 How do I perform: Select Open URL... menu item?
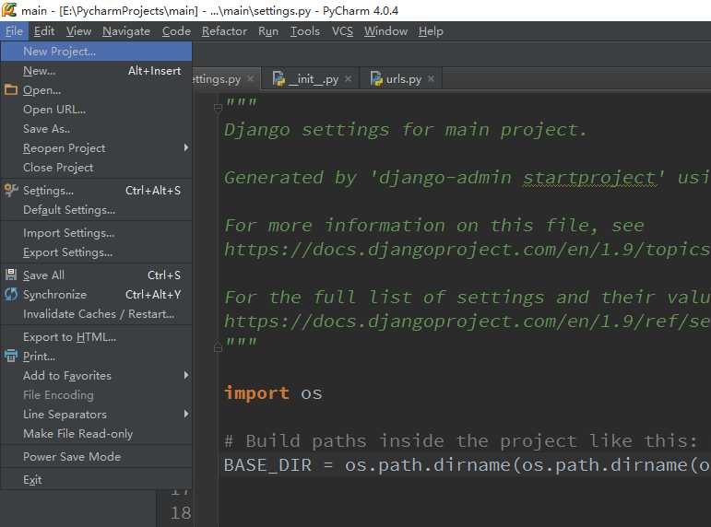pyautogui.click(x=96, y=110)
